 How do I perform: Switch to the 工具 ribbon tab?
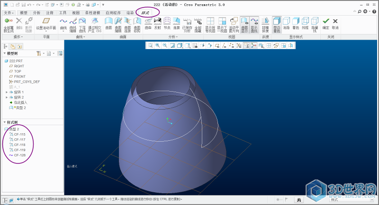[x=63, y=13]
